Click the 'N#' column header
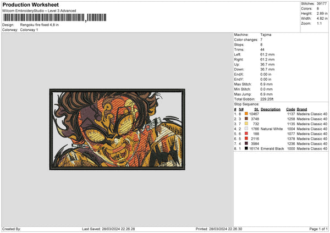 pyautogui.click(x=241, y=109)
